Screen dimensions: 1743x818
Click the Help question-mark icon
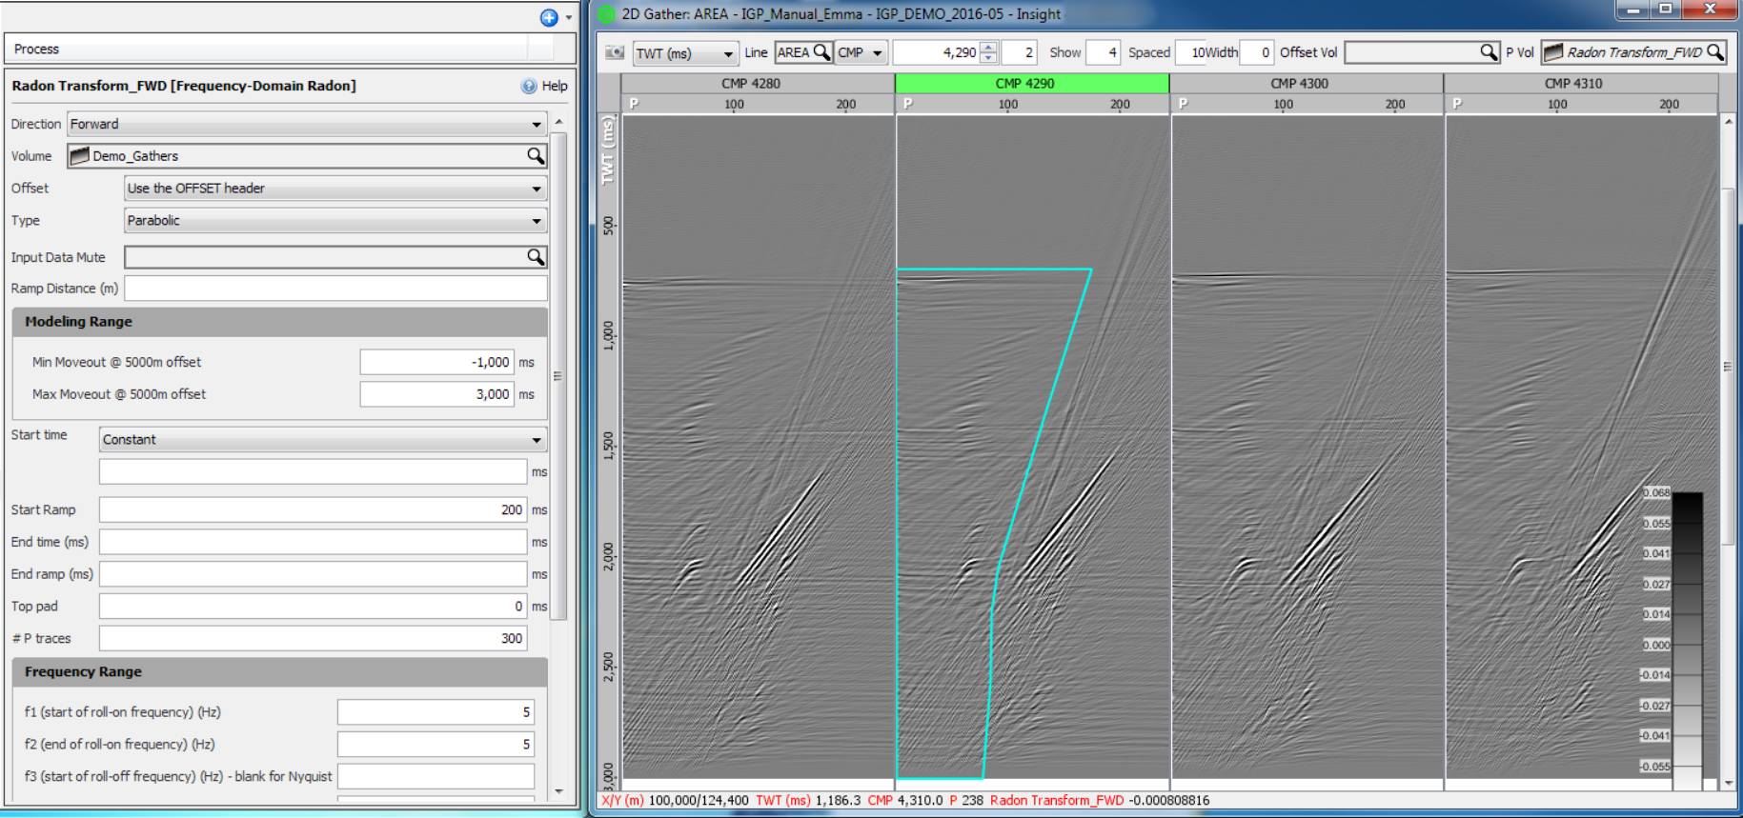[529, 86]
